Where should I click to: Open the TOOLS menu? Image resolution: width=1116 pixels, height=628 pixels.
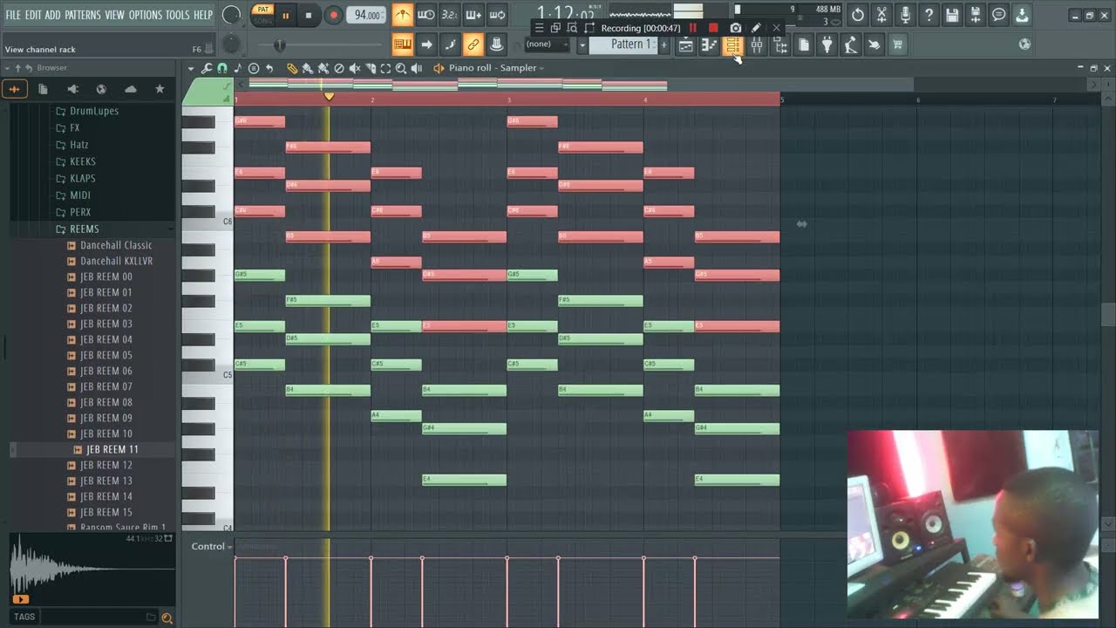tap(177, 15)
